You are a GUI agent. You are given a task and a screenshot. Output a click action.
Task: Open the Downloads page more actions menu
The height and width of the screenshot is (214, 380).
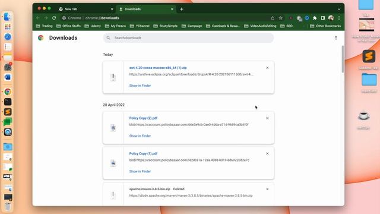[x=336, y=38]
